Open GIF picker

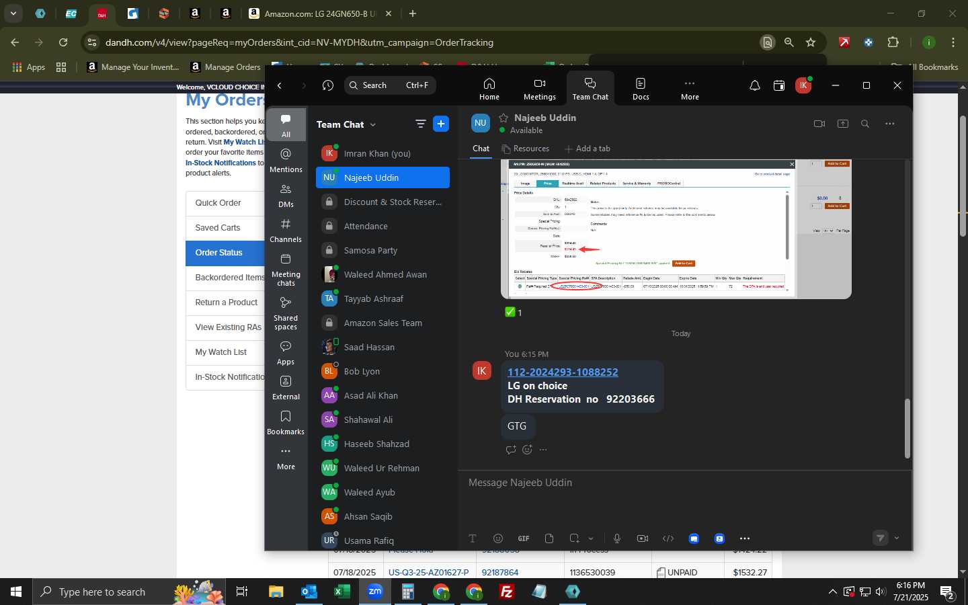click(524, 538)
